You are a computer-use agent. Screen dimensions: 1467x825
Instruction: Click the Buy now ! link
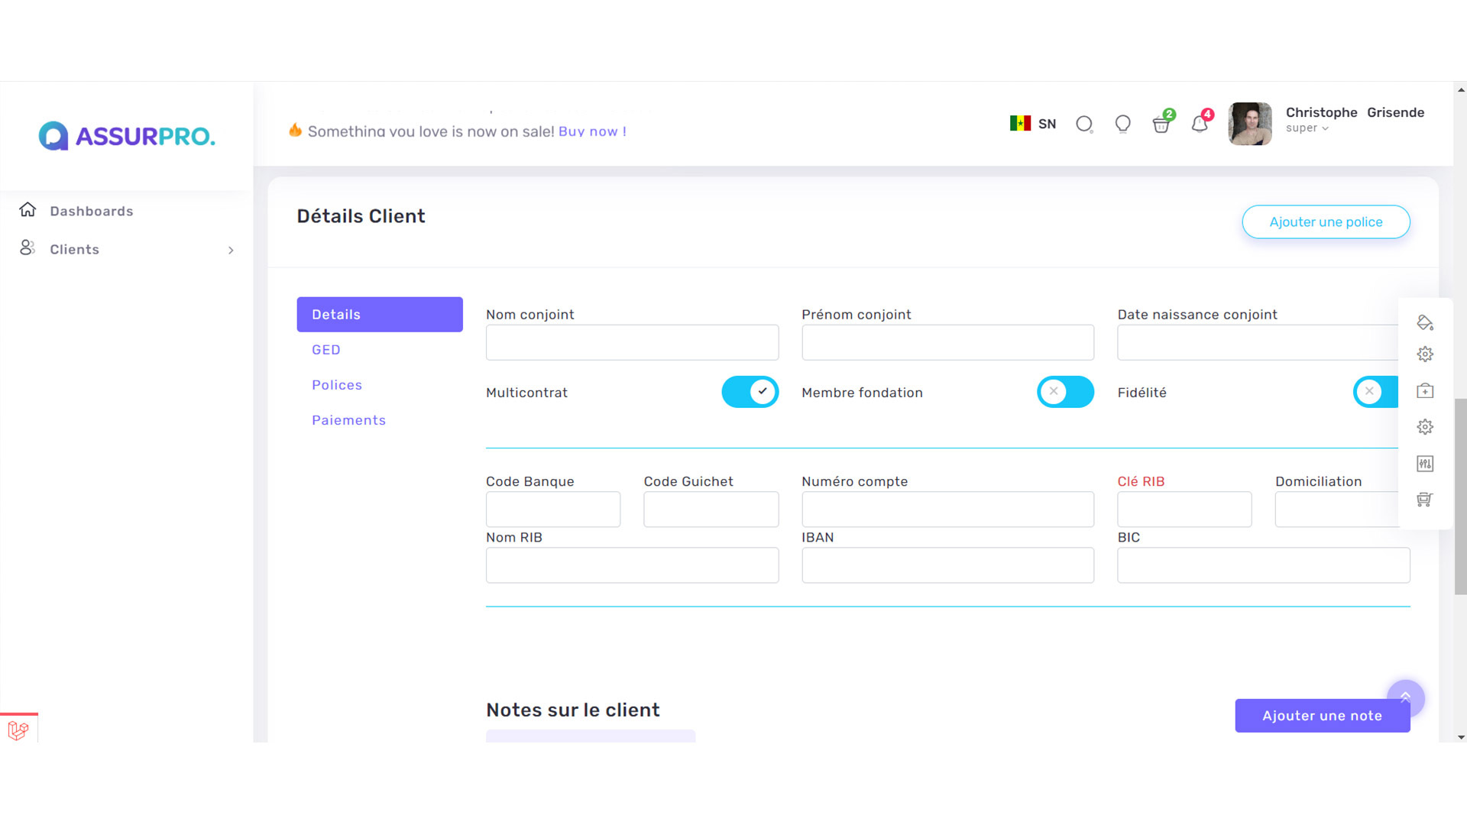click(592, 131)
